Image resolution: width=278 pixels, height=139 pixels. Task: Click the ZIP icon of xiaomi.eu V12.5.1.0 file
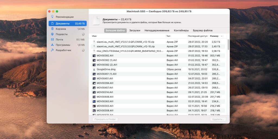94,42
